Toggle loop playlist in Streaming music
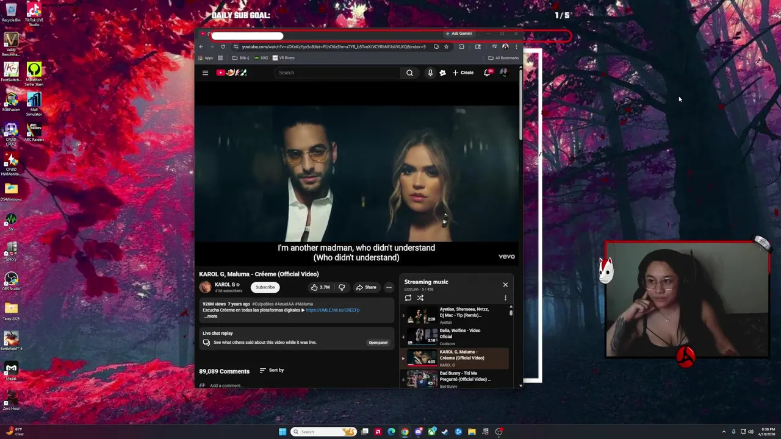Image resolution: width=781 pixels, height=439 pixels. pyautogui.click(x=408, y=298)
